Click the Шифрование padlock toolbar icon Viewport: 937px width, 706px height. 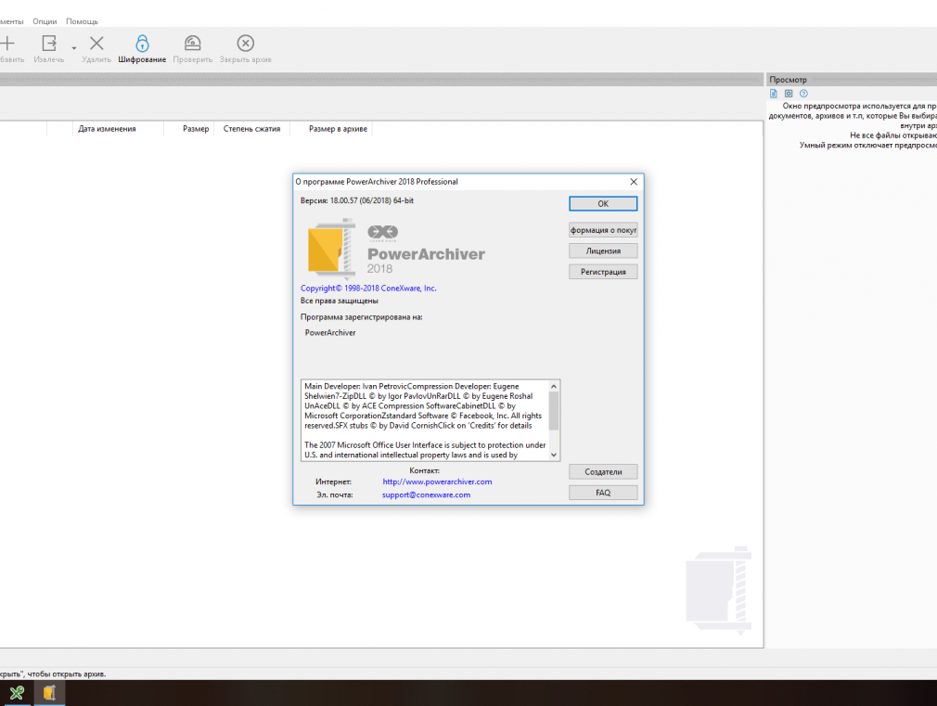click(x=142, y=43)
